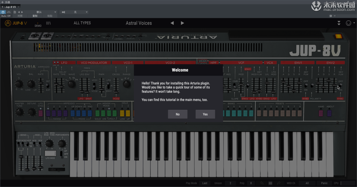Go to previous host preset arrow

(x=19, y=12)
